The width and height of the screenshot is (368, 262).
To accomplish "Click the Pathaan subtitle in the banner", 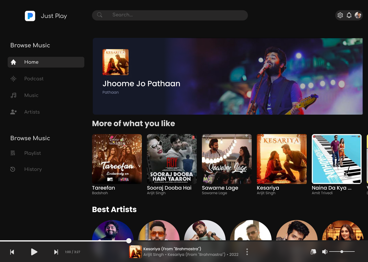I will [x=110, y=92].
